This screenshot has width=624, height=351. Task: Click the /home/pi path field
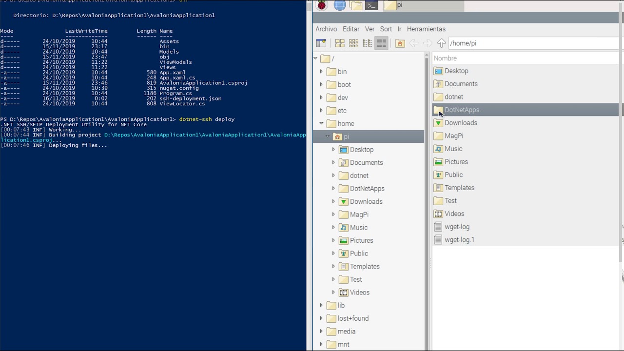click(x=533, y=43)
